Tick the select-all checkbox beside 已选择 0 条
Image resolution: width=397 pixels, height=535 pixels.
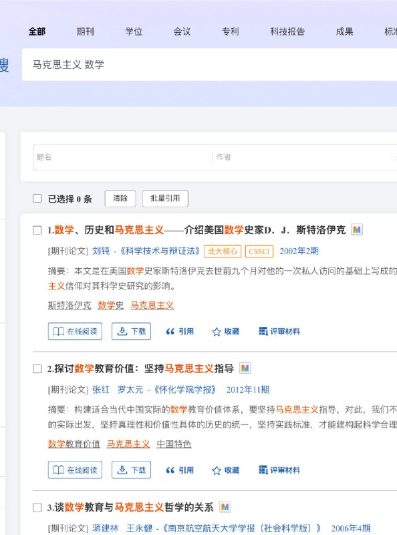[x=37, y=198]
